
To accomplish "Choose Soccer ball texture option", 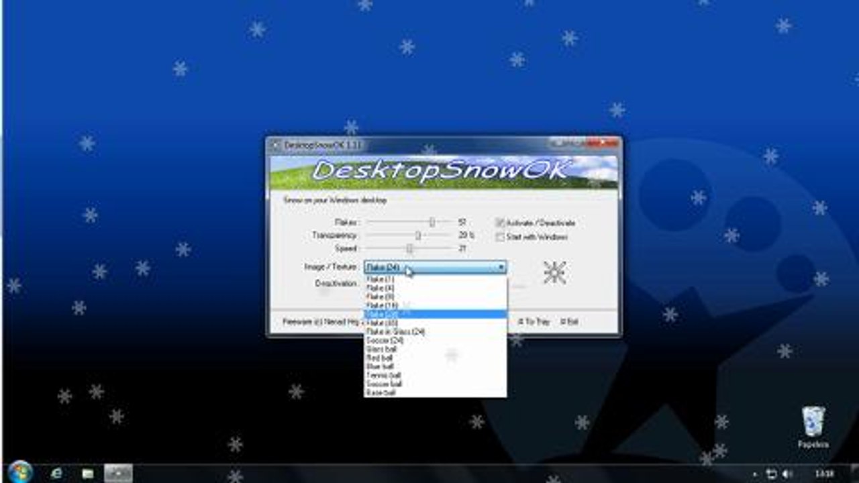I will (435, 384).
